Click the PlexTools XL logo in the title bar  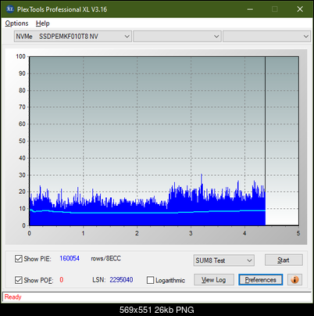tap(9, 9)
